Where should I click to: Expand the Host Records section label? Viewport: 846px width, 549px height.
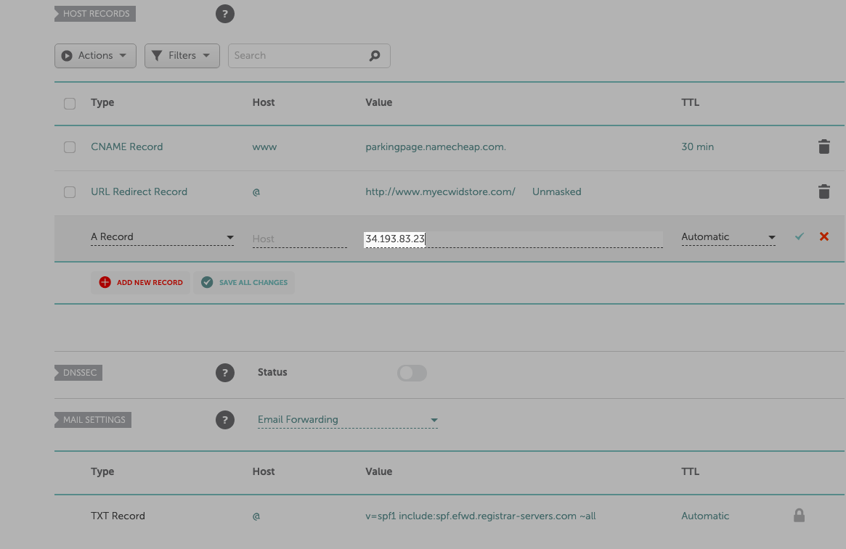(94, 13)
